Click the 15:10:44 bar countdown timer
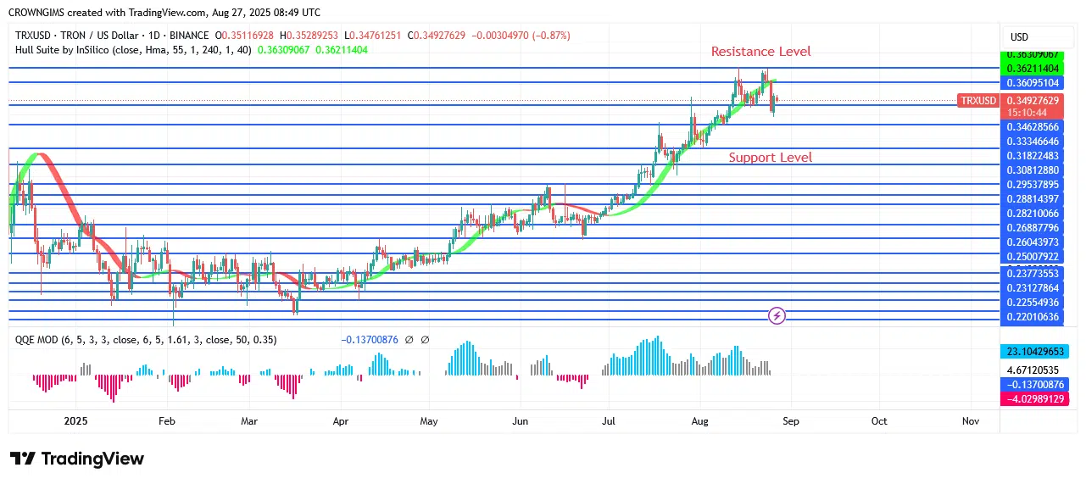Screen dimensions: 1086x484 (1025, 112)
